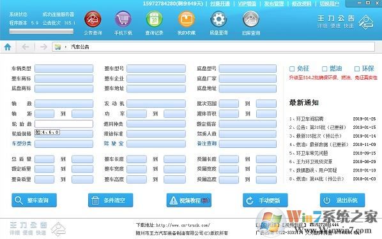382x239 pixels.
Task: Click the 条件清空 clear button
Action: [x=111, y=200]
